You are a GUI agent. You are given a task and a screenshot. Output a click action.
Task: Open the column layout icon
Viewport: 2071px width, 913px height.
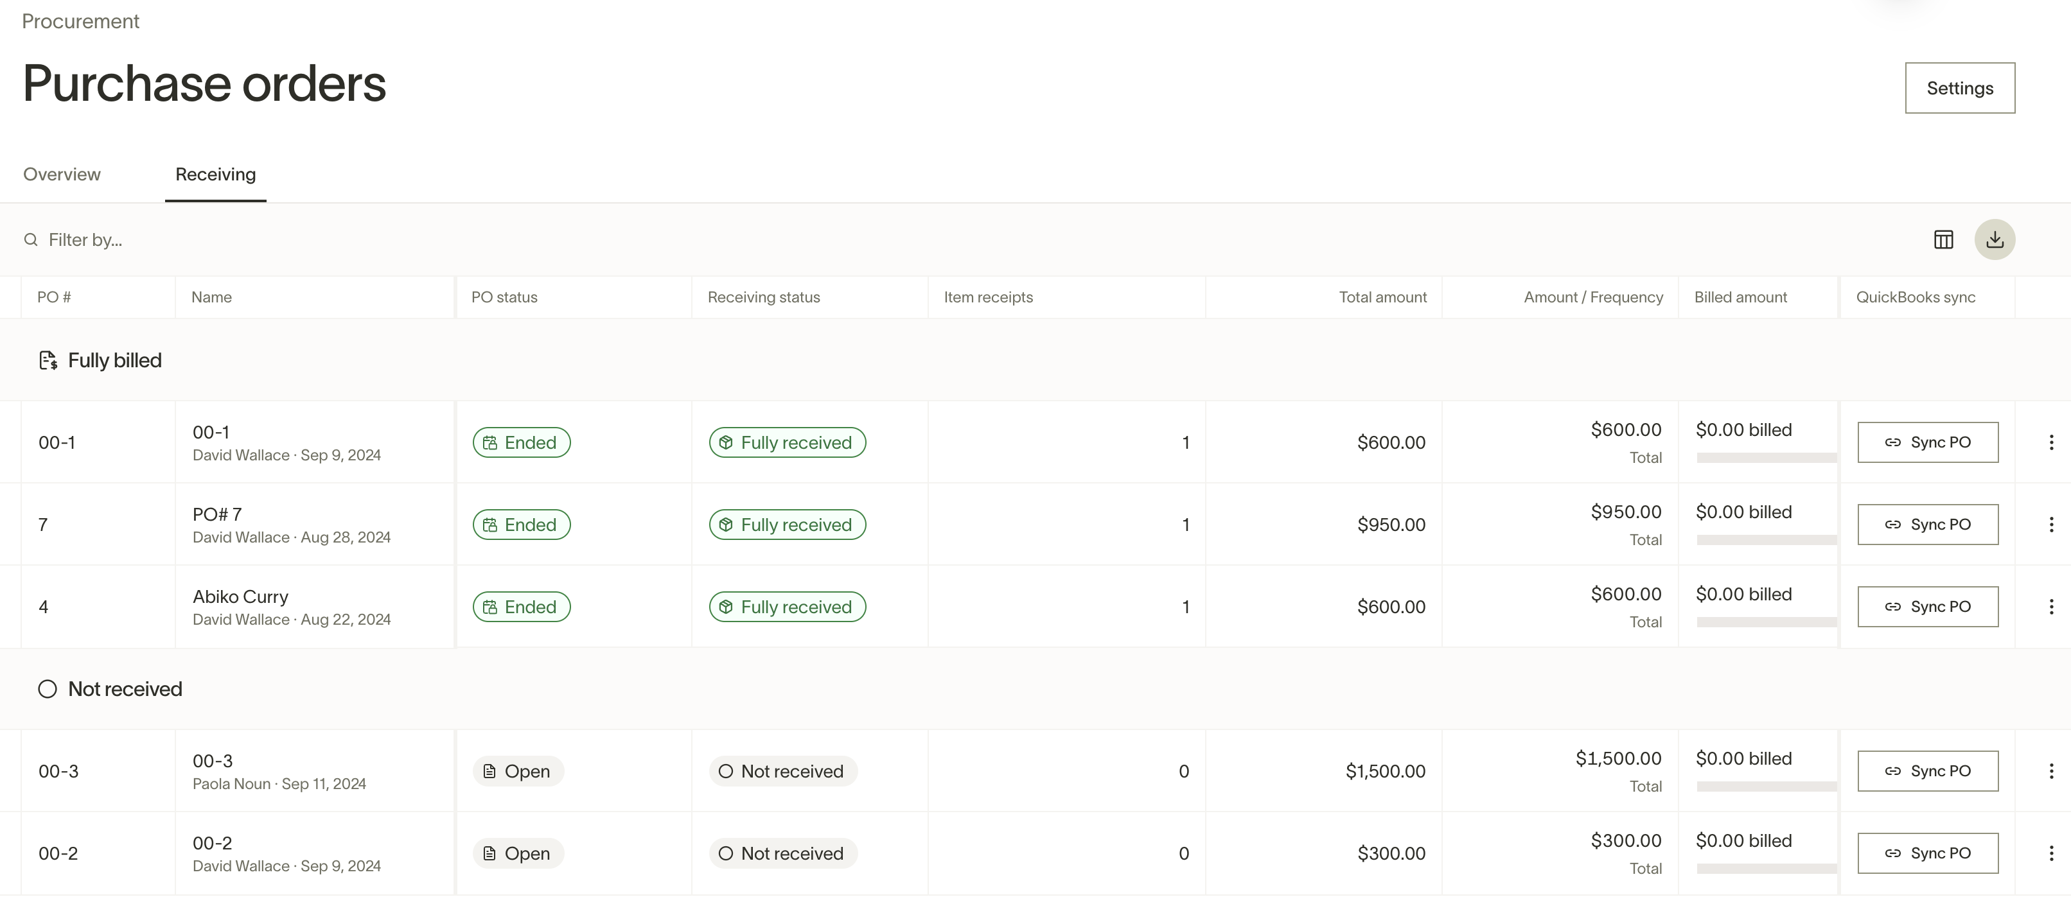1943,239
